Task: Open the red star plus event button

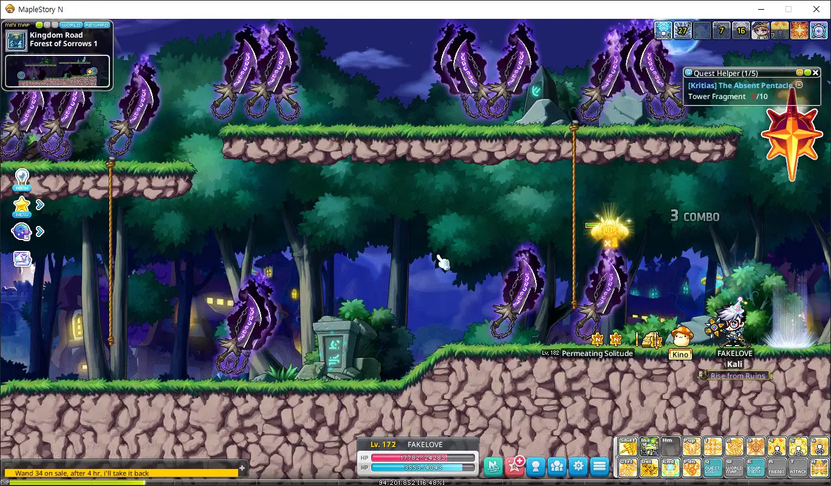Action: coord(515,466)
